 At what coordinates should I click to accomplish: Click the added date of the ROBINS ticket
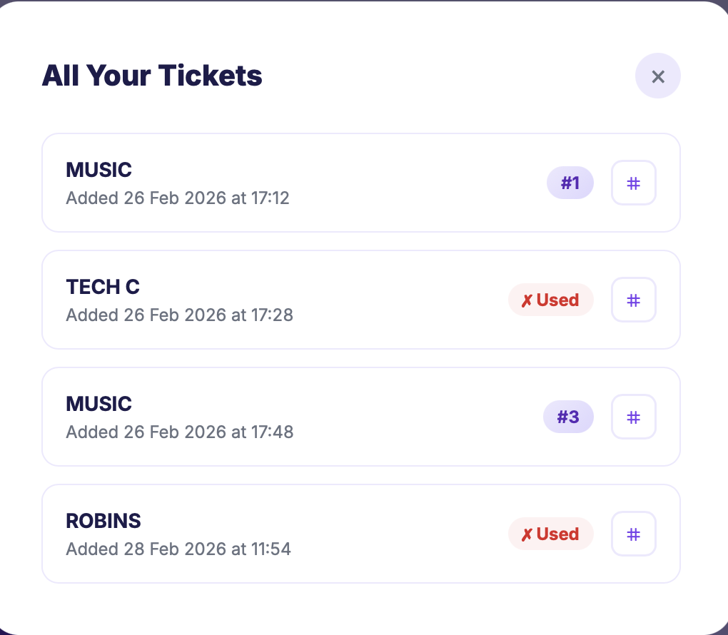178,549
